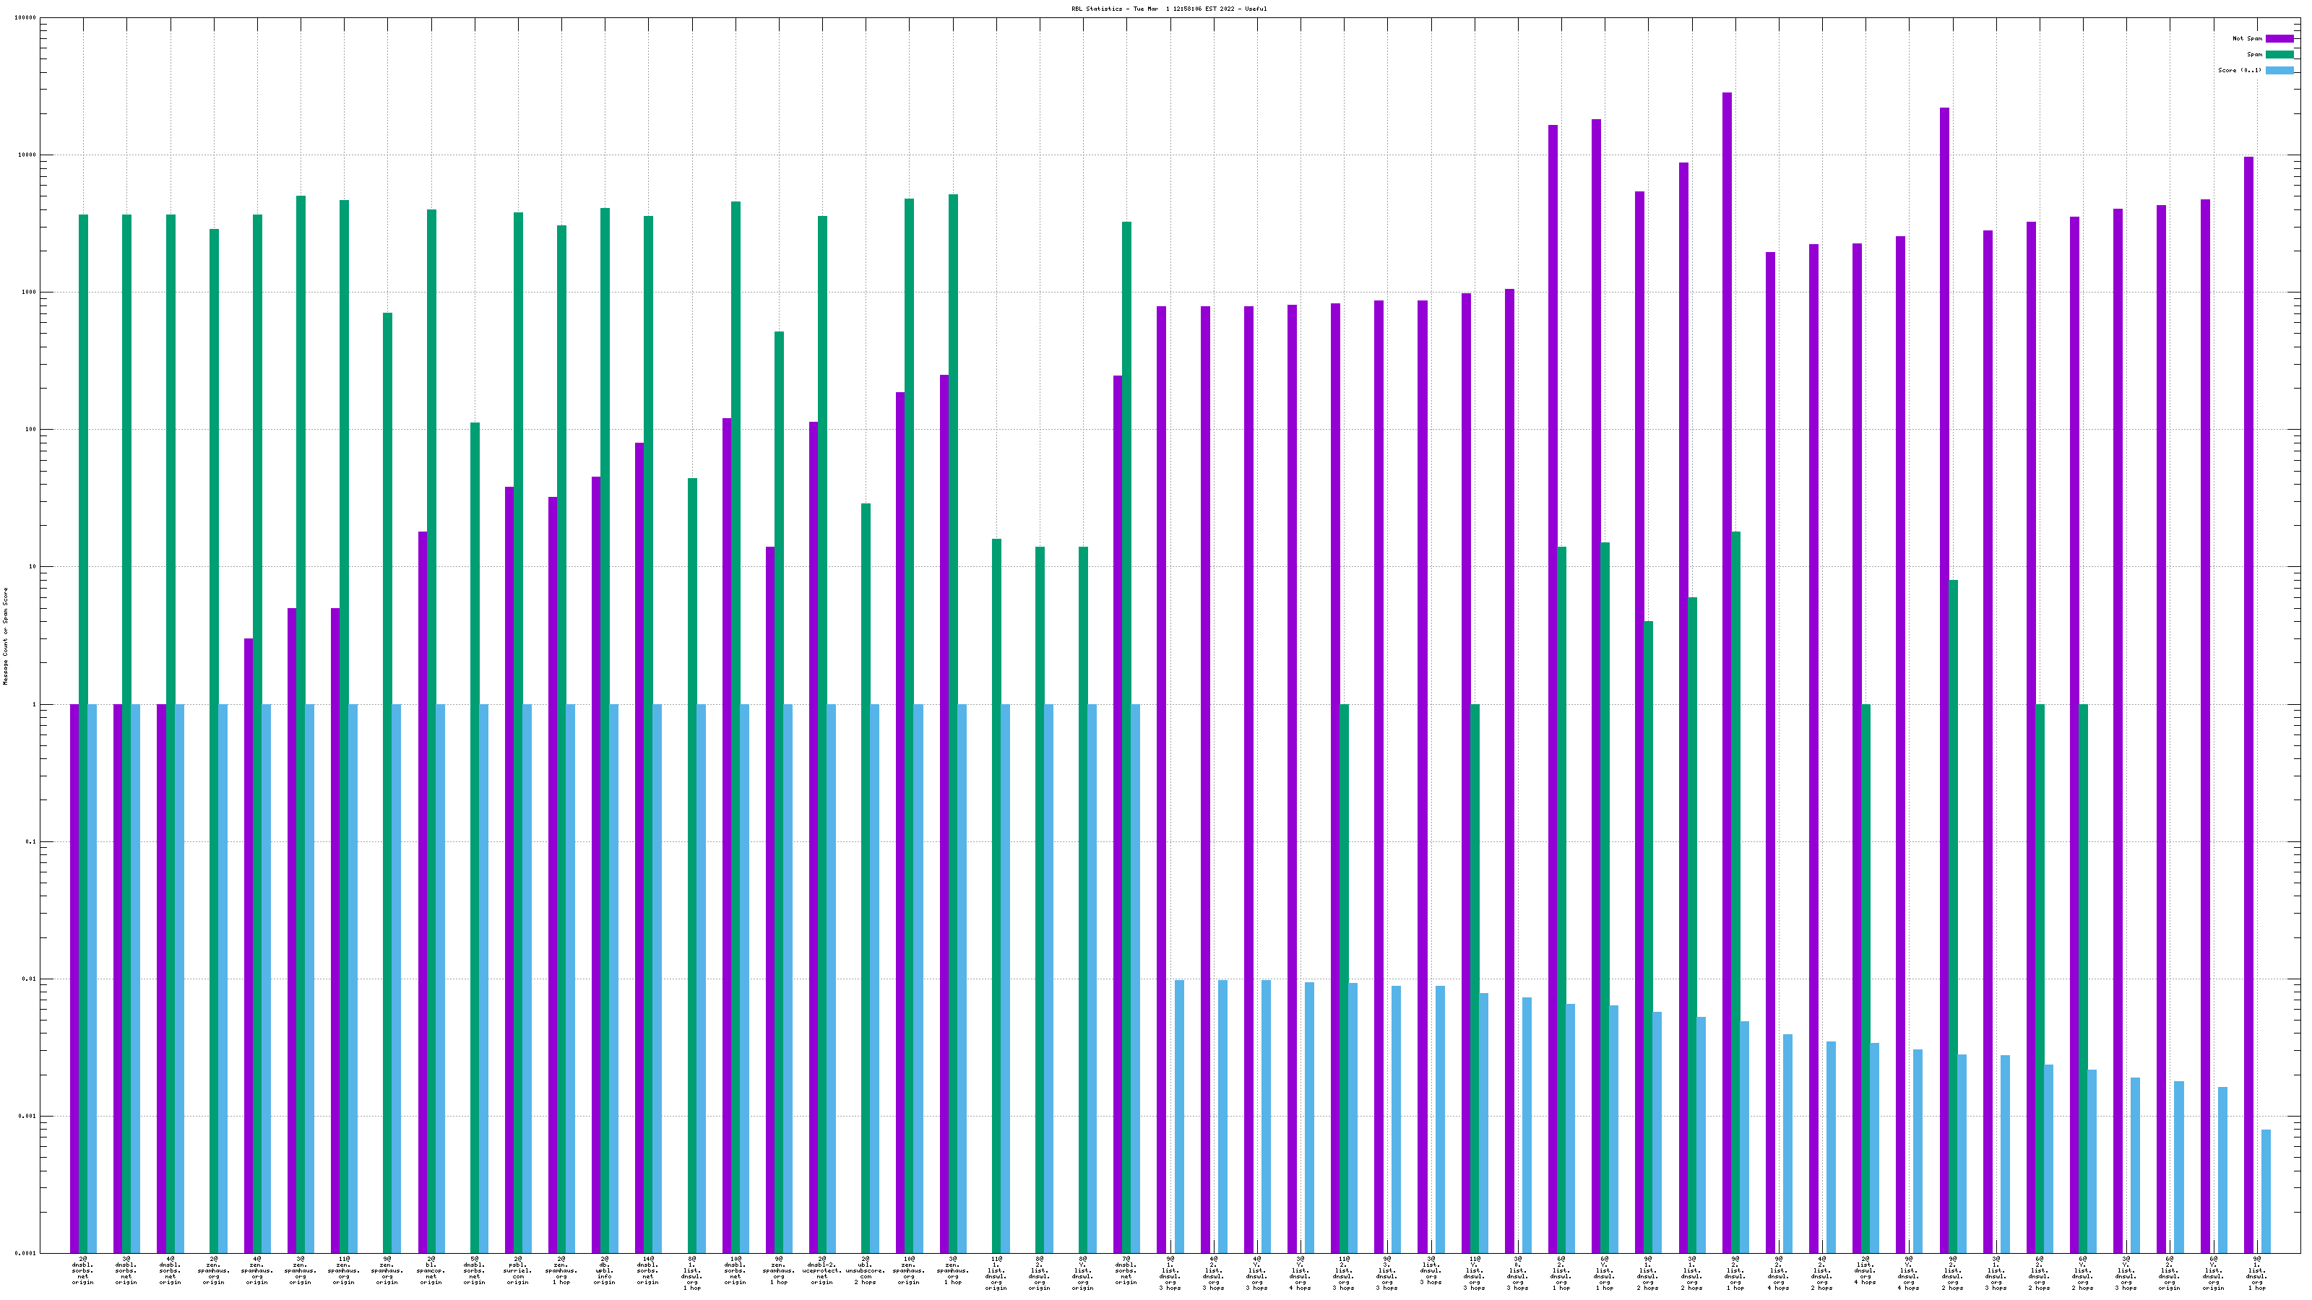The height and width of the screenshot is (1300, 2312).
Task: Click the RBL Statistics chart title
Action: click(1156, 9)
